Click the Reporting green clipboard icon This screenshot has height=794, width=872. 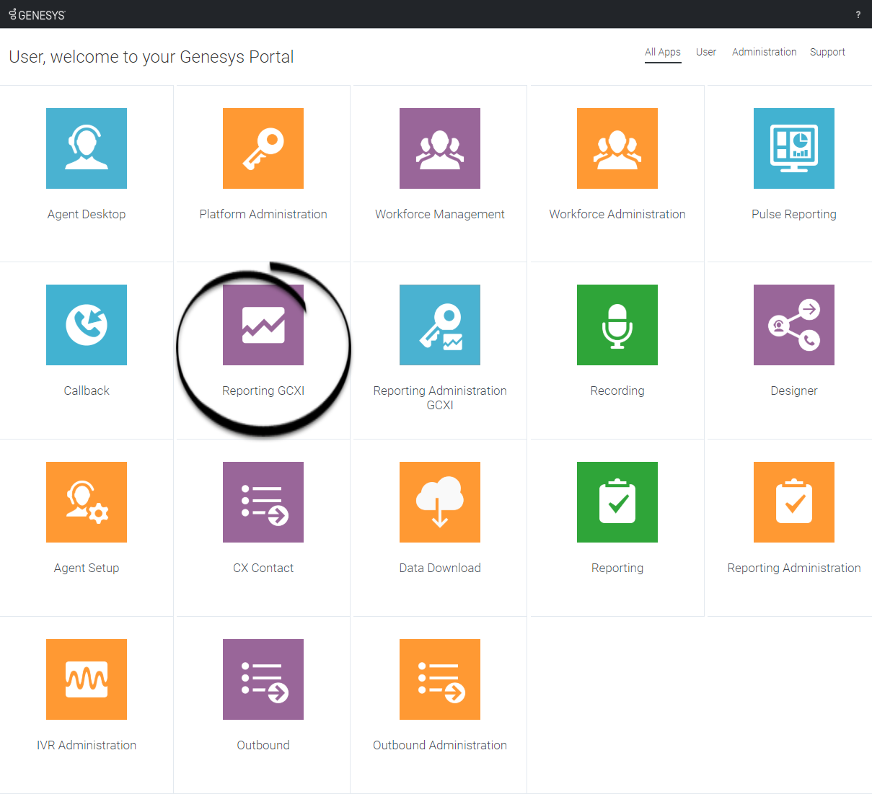coord(617,502)
